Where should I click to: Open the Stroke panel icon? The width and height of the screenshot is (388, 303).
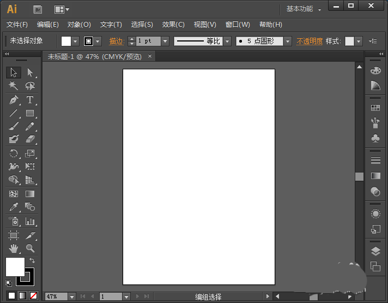point(375,161)
